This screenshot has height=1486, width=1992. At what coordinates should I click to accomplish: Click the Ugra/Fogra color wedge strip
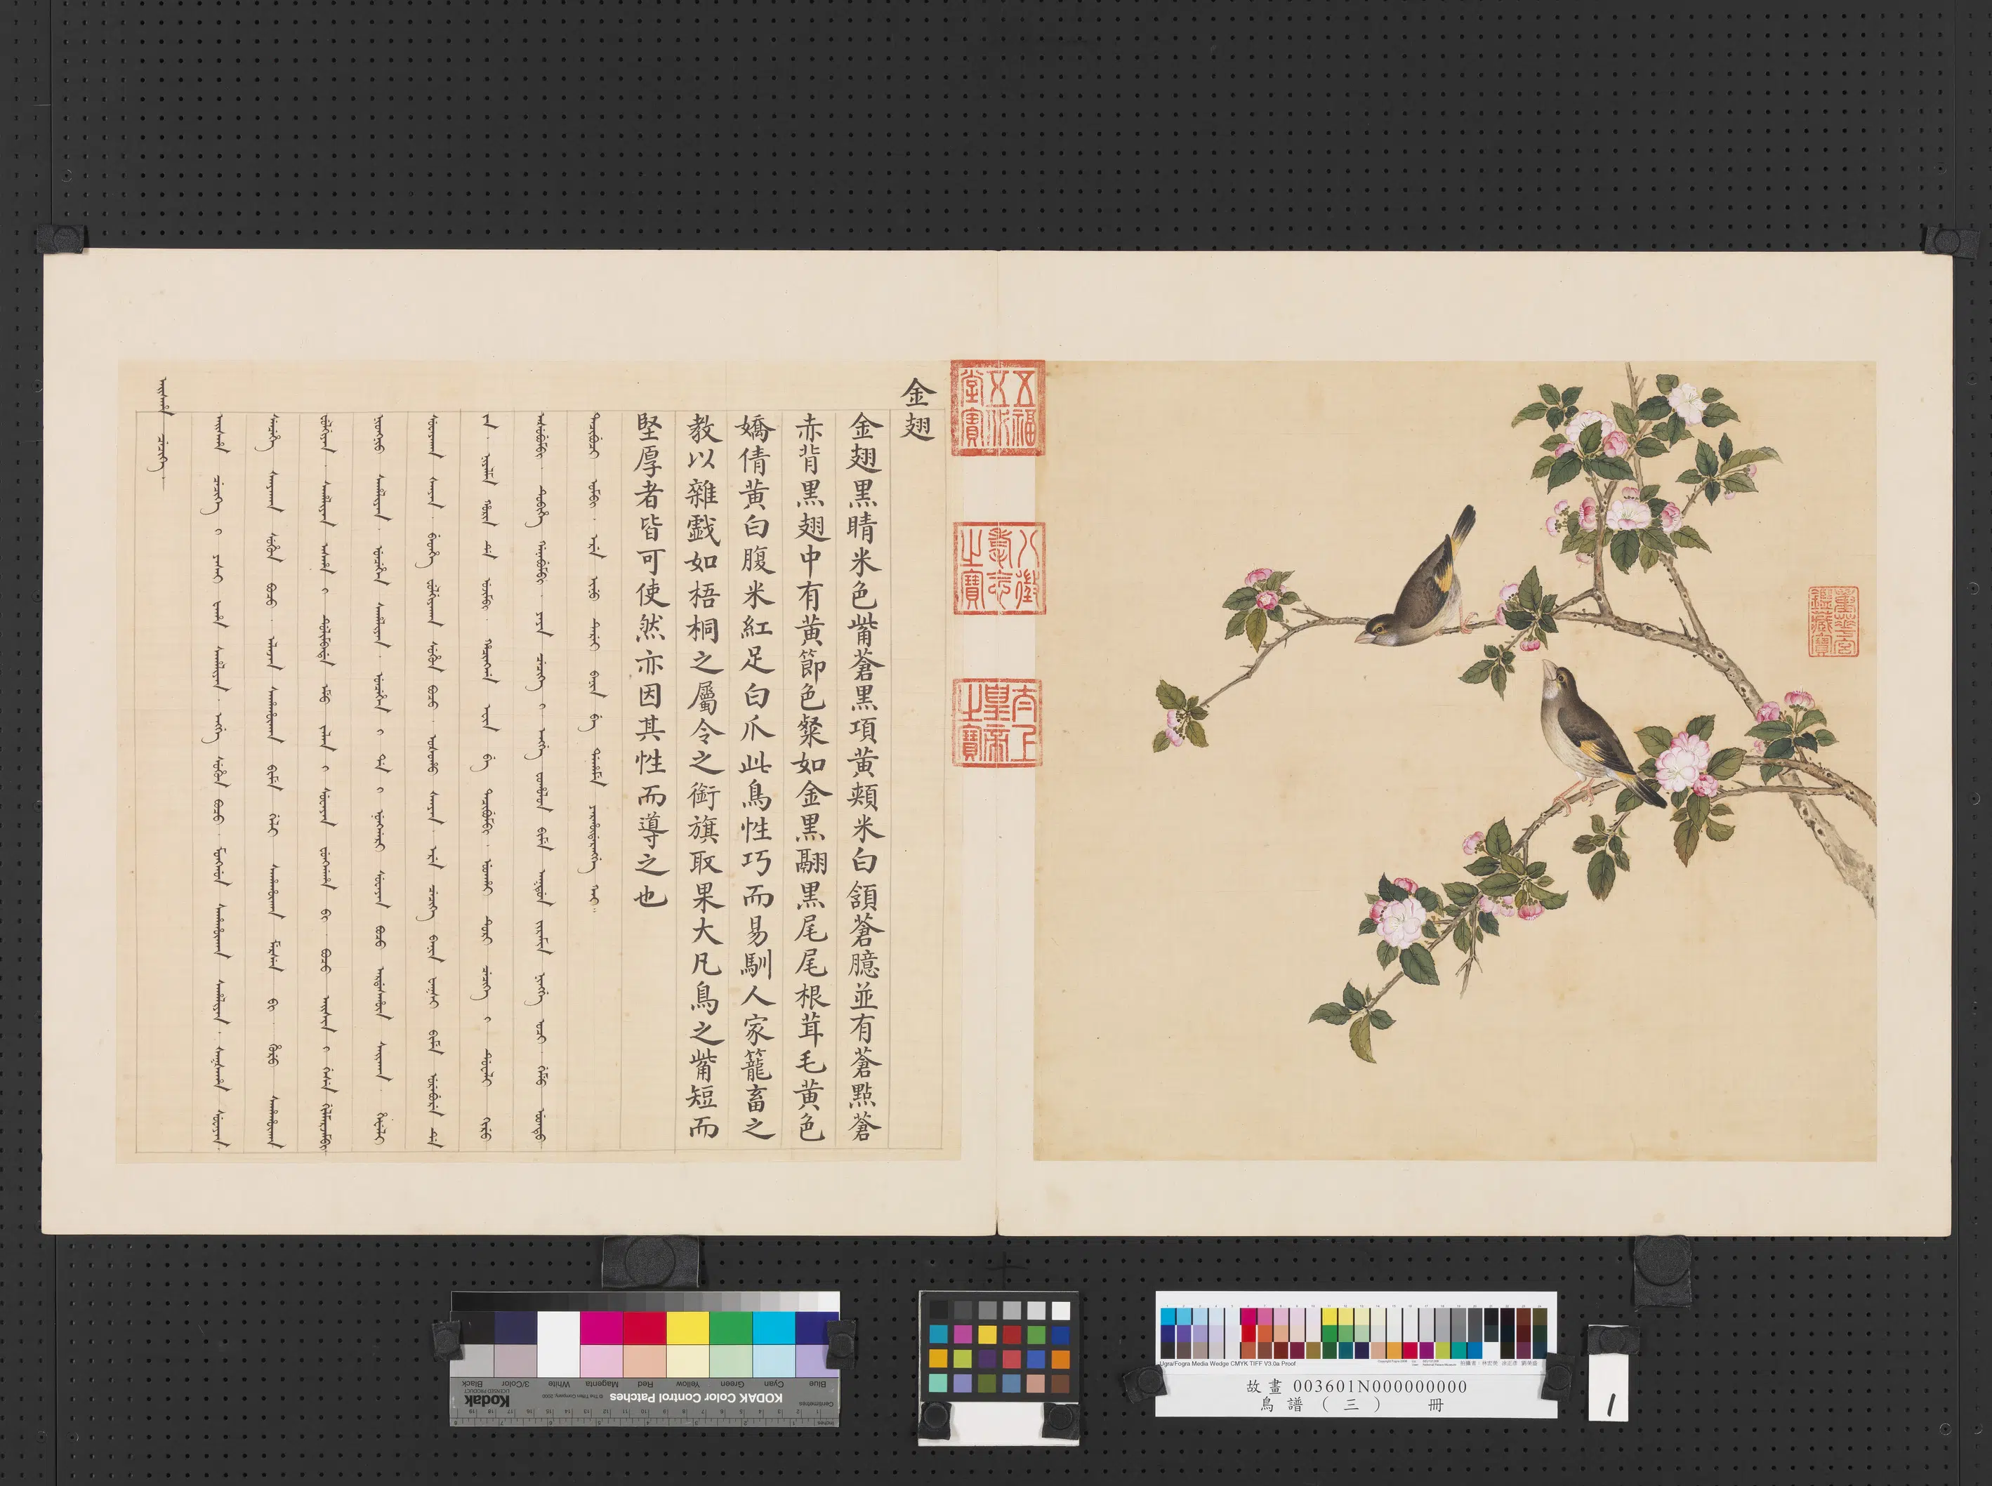1353,1332
